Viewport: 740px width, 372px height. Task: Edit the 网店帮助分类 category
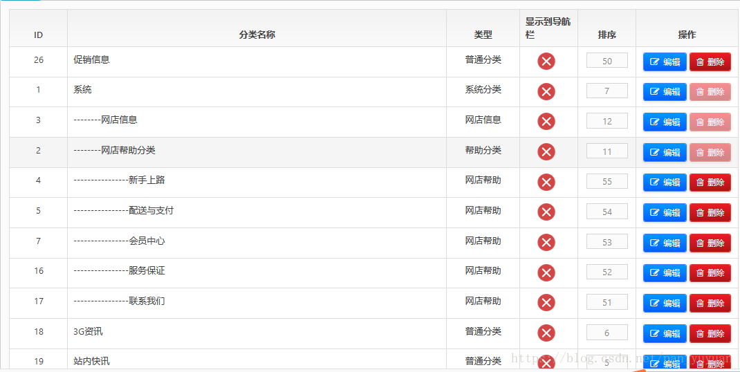pyautogui.click(x=665, y=153)
